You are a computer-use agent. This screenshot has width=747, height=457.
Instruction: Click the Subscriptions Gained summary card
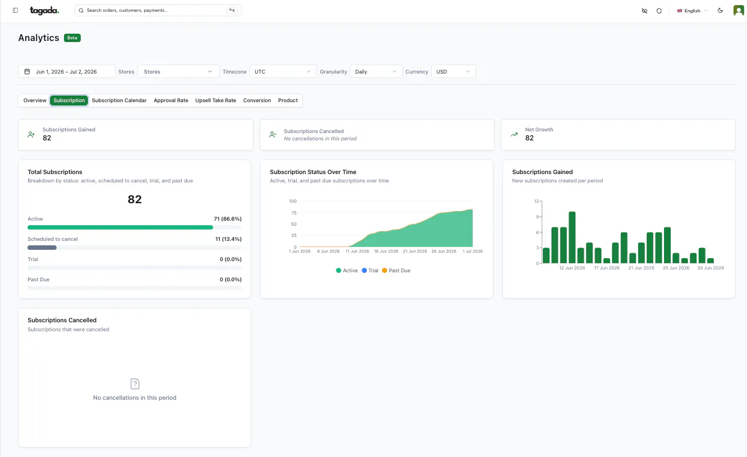tap(136, 135)
